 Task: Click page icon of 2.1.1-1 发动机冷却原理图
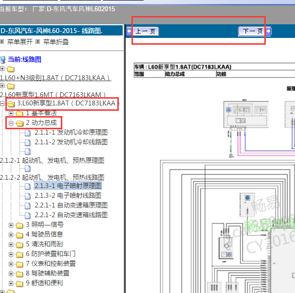tap(28, 133)
